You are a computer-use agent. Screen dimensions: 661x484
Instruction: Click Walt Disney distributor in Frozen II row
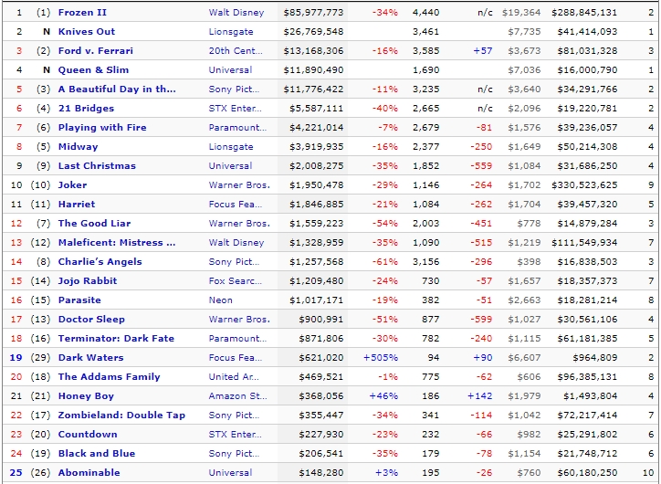[236, 12]
